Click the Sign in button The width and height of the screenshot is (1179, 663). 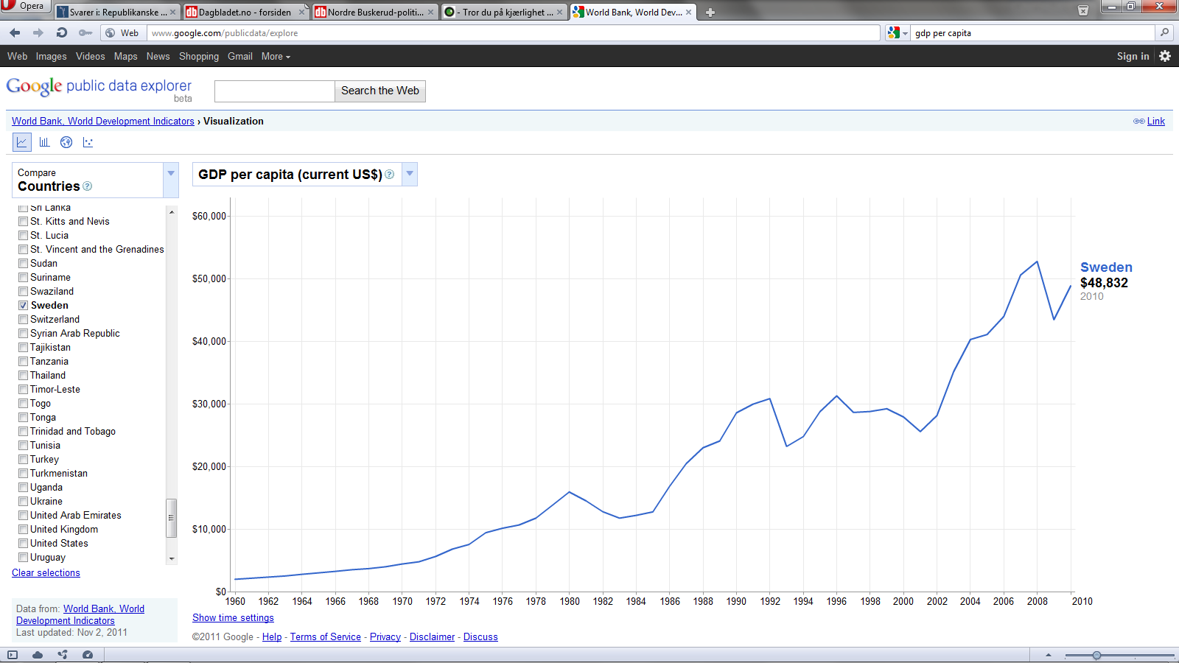pyautogui.click(x=1133, y=56)
